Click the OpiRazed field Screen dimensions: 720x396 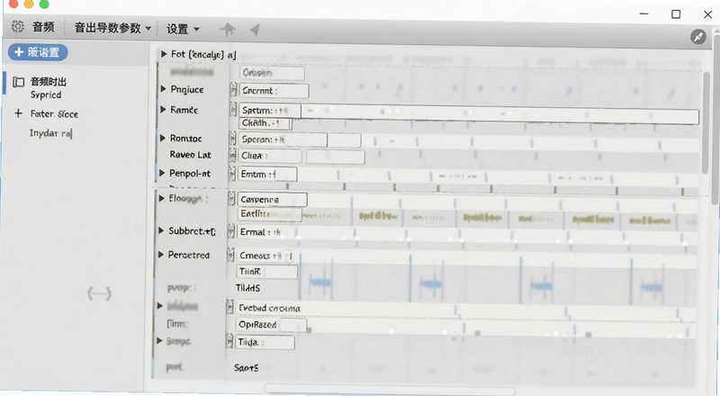click(x=271, y=324)
